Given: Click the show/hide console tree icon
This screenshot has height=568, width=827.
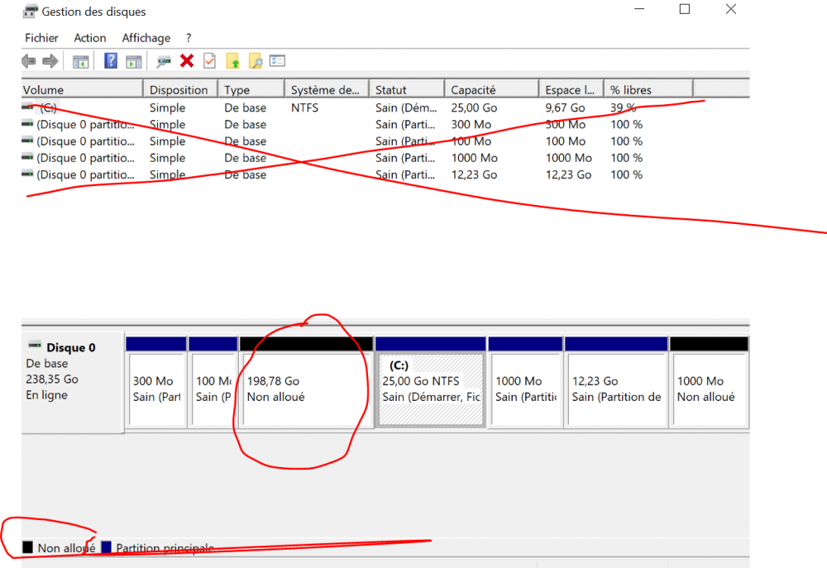Looking at the screenshot, I should point(80,61).
